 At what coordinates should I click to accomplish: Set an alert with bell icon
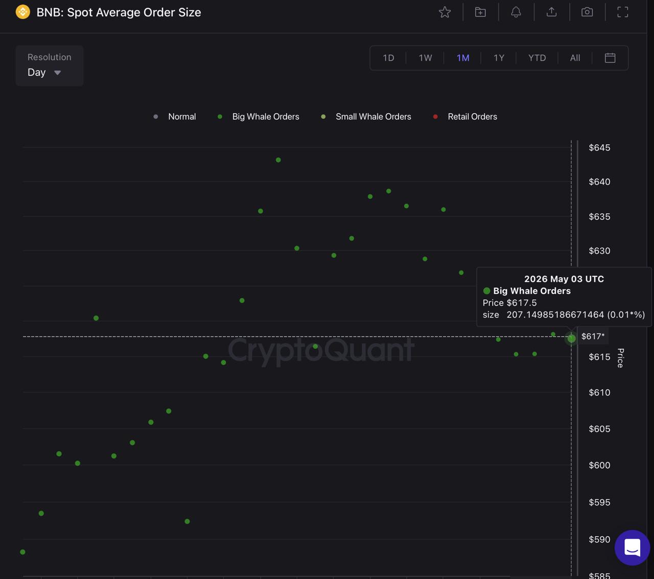pyautogui.click(x=516, y=12)
